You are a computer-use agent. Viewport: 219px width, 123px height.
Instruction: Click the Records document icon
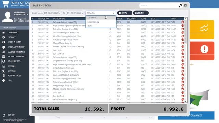[4, 66]
